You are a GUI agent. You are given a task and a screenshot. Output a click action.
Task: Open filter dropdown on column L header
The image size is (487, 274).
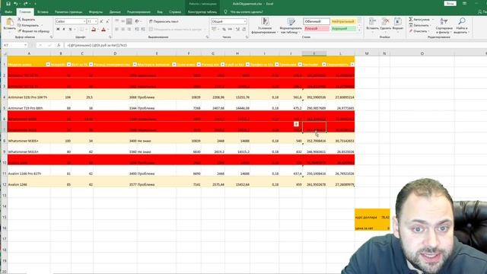pos(352,64)
